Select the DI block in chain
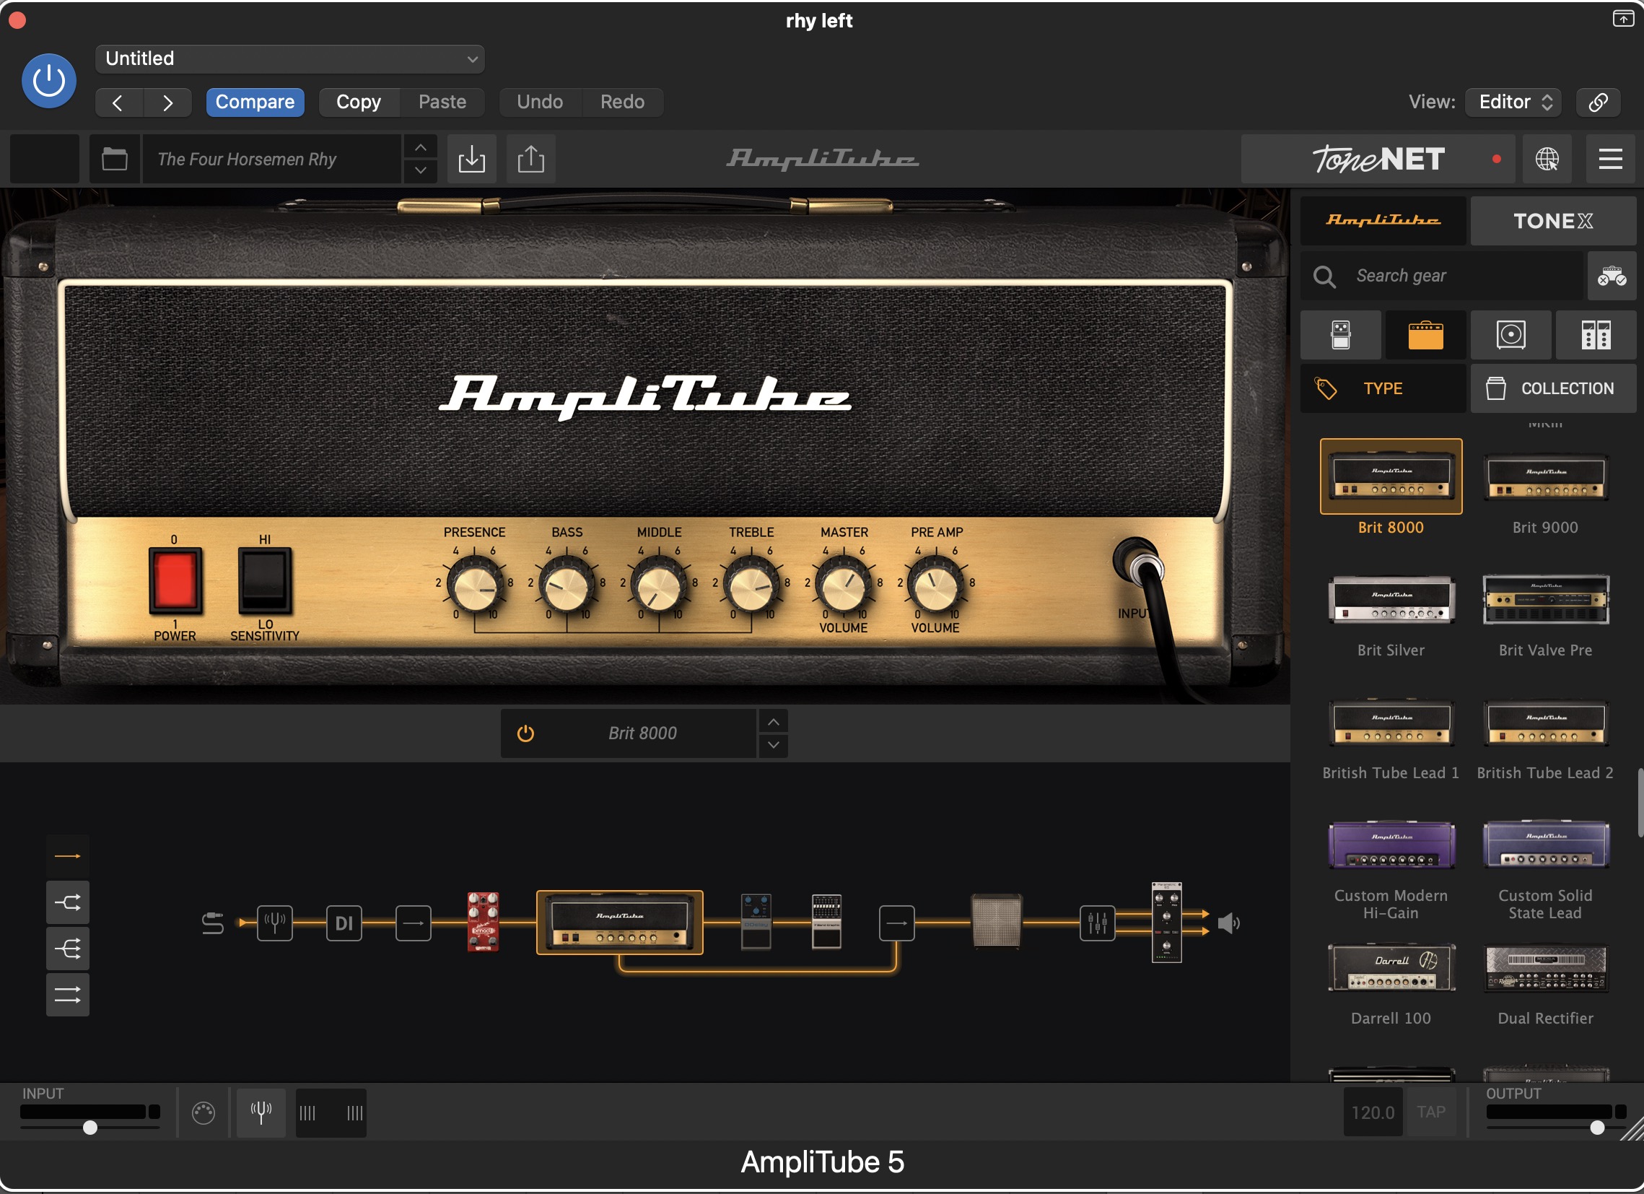1644x1194 pixels. [344, 923]
